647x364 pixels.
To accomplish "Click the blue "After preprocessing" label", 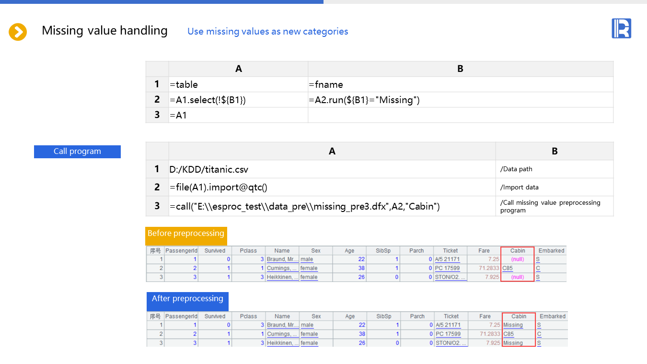I will [187, 299].
